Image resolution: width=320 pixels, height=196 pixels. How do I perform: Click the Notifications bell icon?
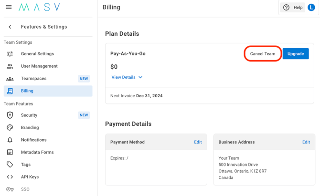(x=10, y=140)
